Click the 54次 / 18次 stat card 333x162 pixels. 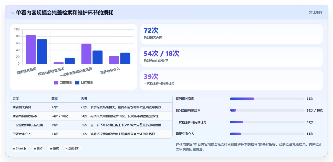[232, 57]
